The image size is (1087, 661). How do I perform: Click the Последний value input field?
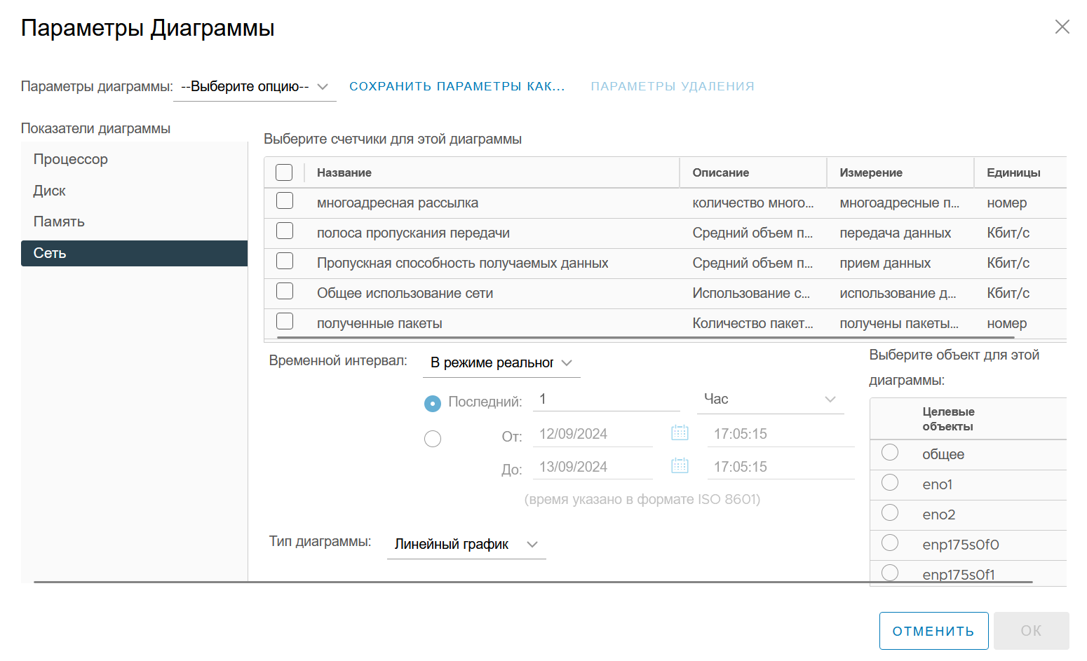607,400
